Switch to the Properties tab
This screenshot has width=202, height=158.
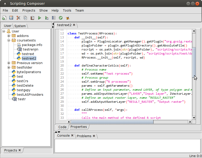click(78, 127)
